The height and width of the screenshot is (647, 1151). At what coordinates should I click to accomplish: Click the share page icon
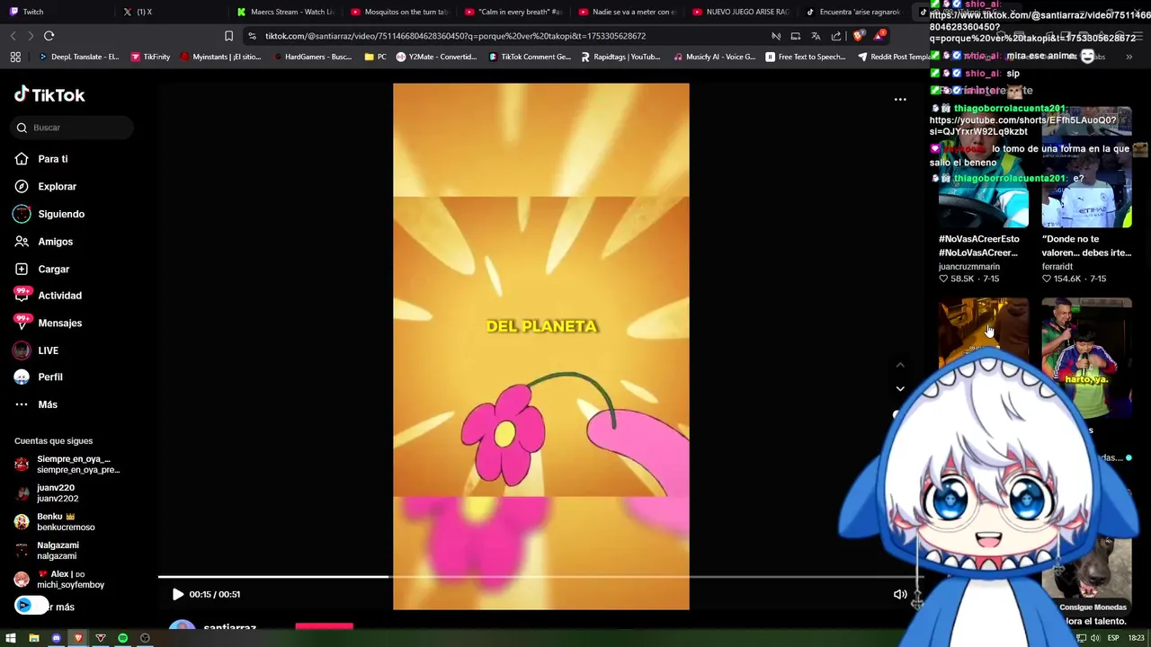click(836, 36)
